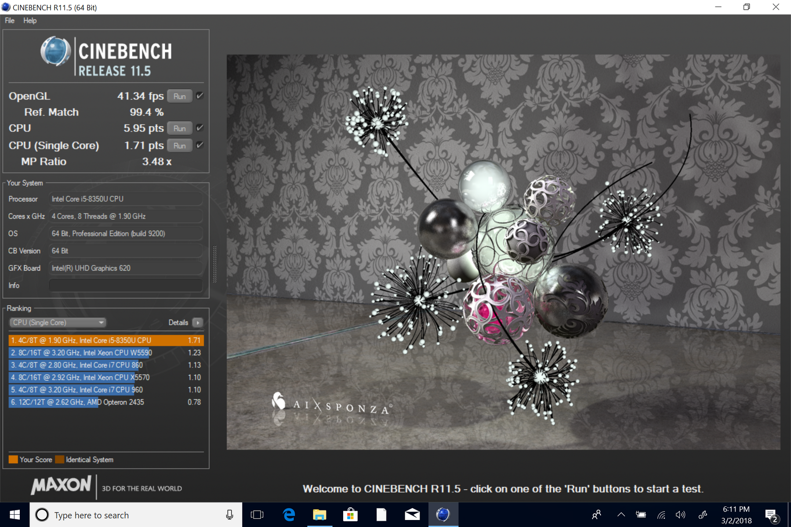Toggle the CPU (Single Core) checkbox
This screenshot has height=527, width=791.
click(x=200, y=145)
